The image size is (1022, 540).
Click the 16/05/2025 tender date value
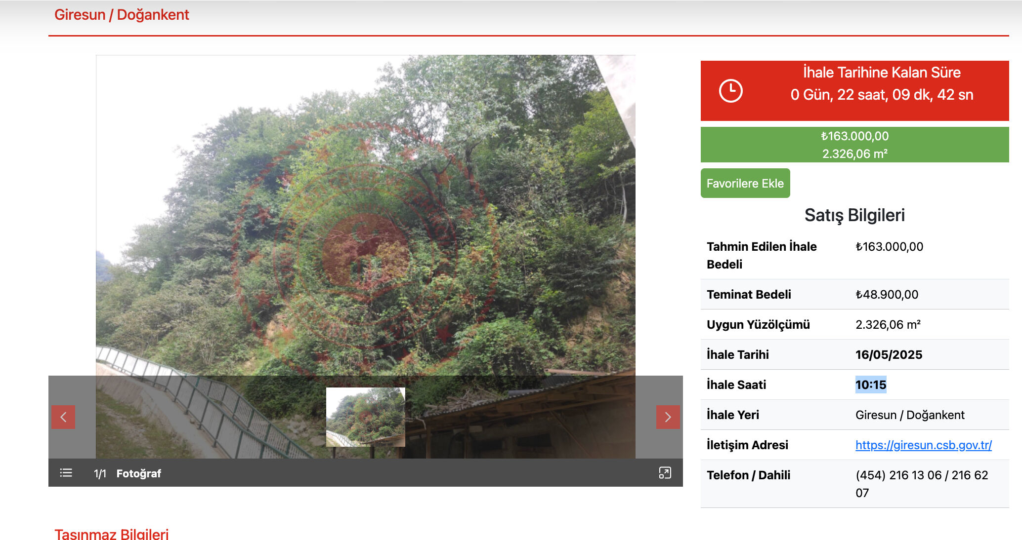pos(889,354)
